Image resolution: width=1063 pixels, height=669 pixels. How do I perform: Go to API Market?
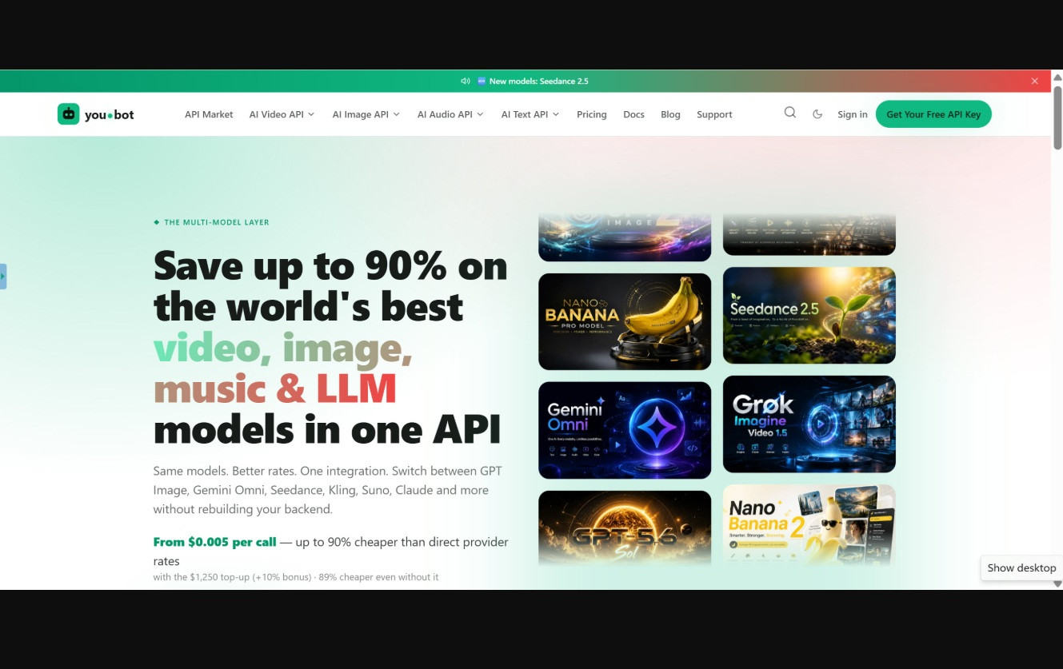point(209,114)
